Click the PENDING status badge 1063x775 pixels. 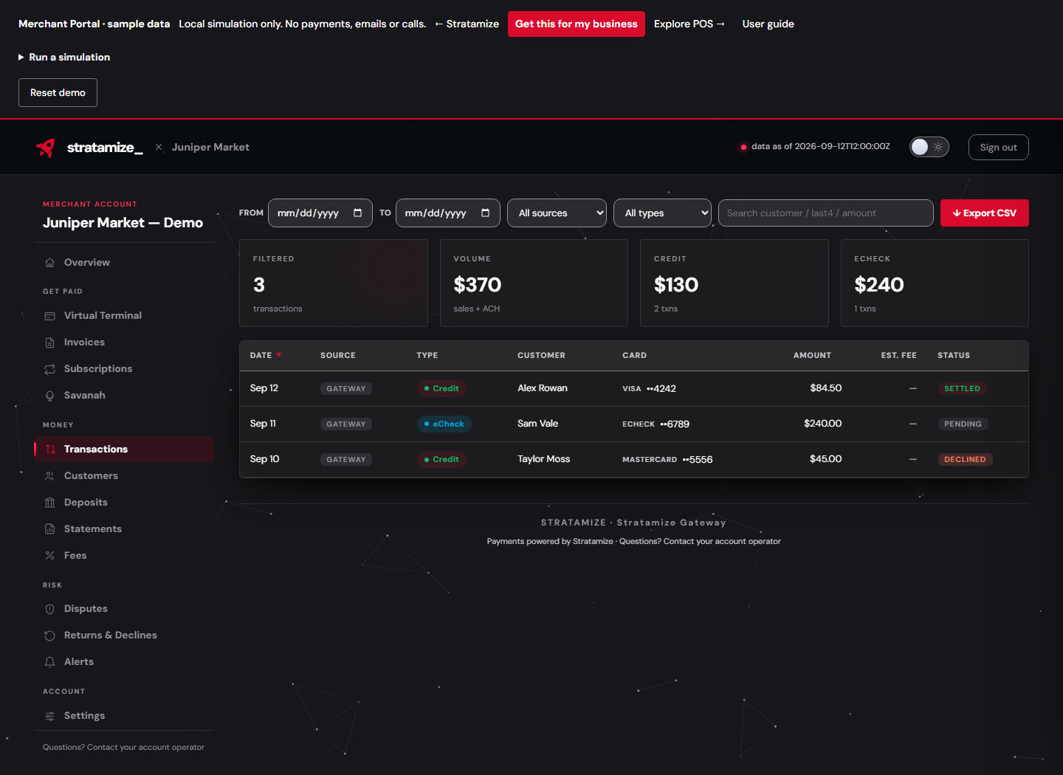click(x=963, y=424)
